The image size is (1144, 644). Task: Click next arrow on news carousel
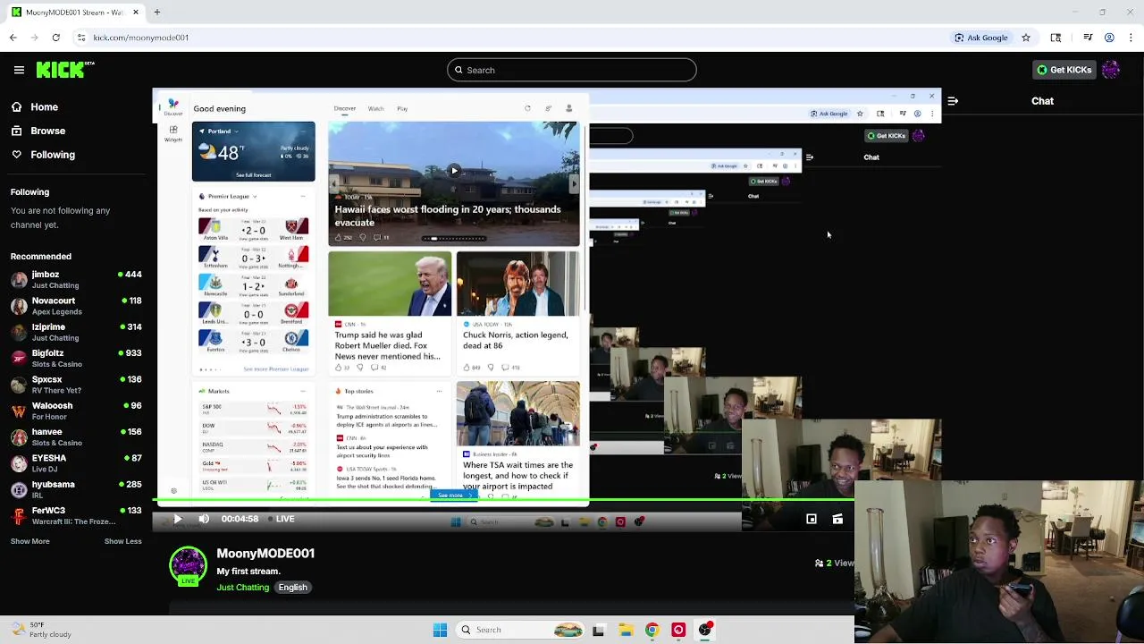tap(574, 184)
